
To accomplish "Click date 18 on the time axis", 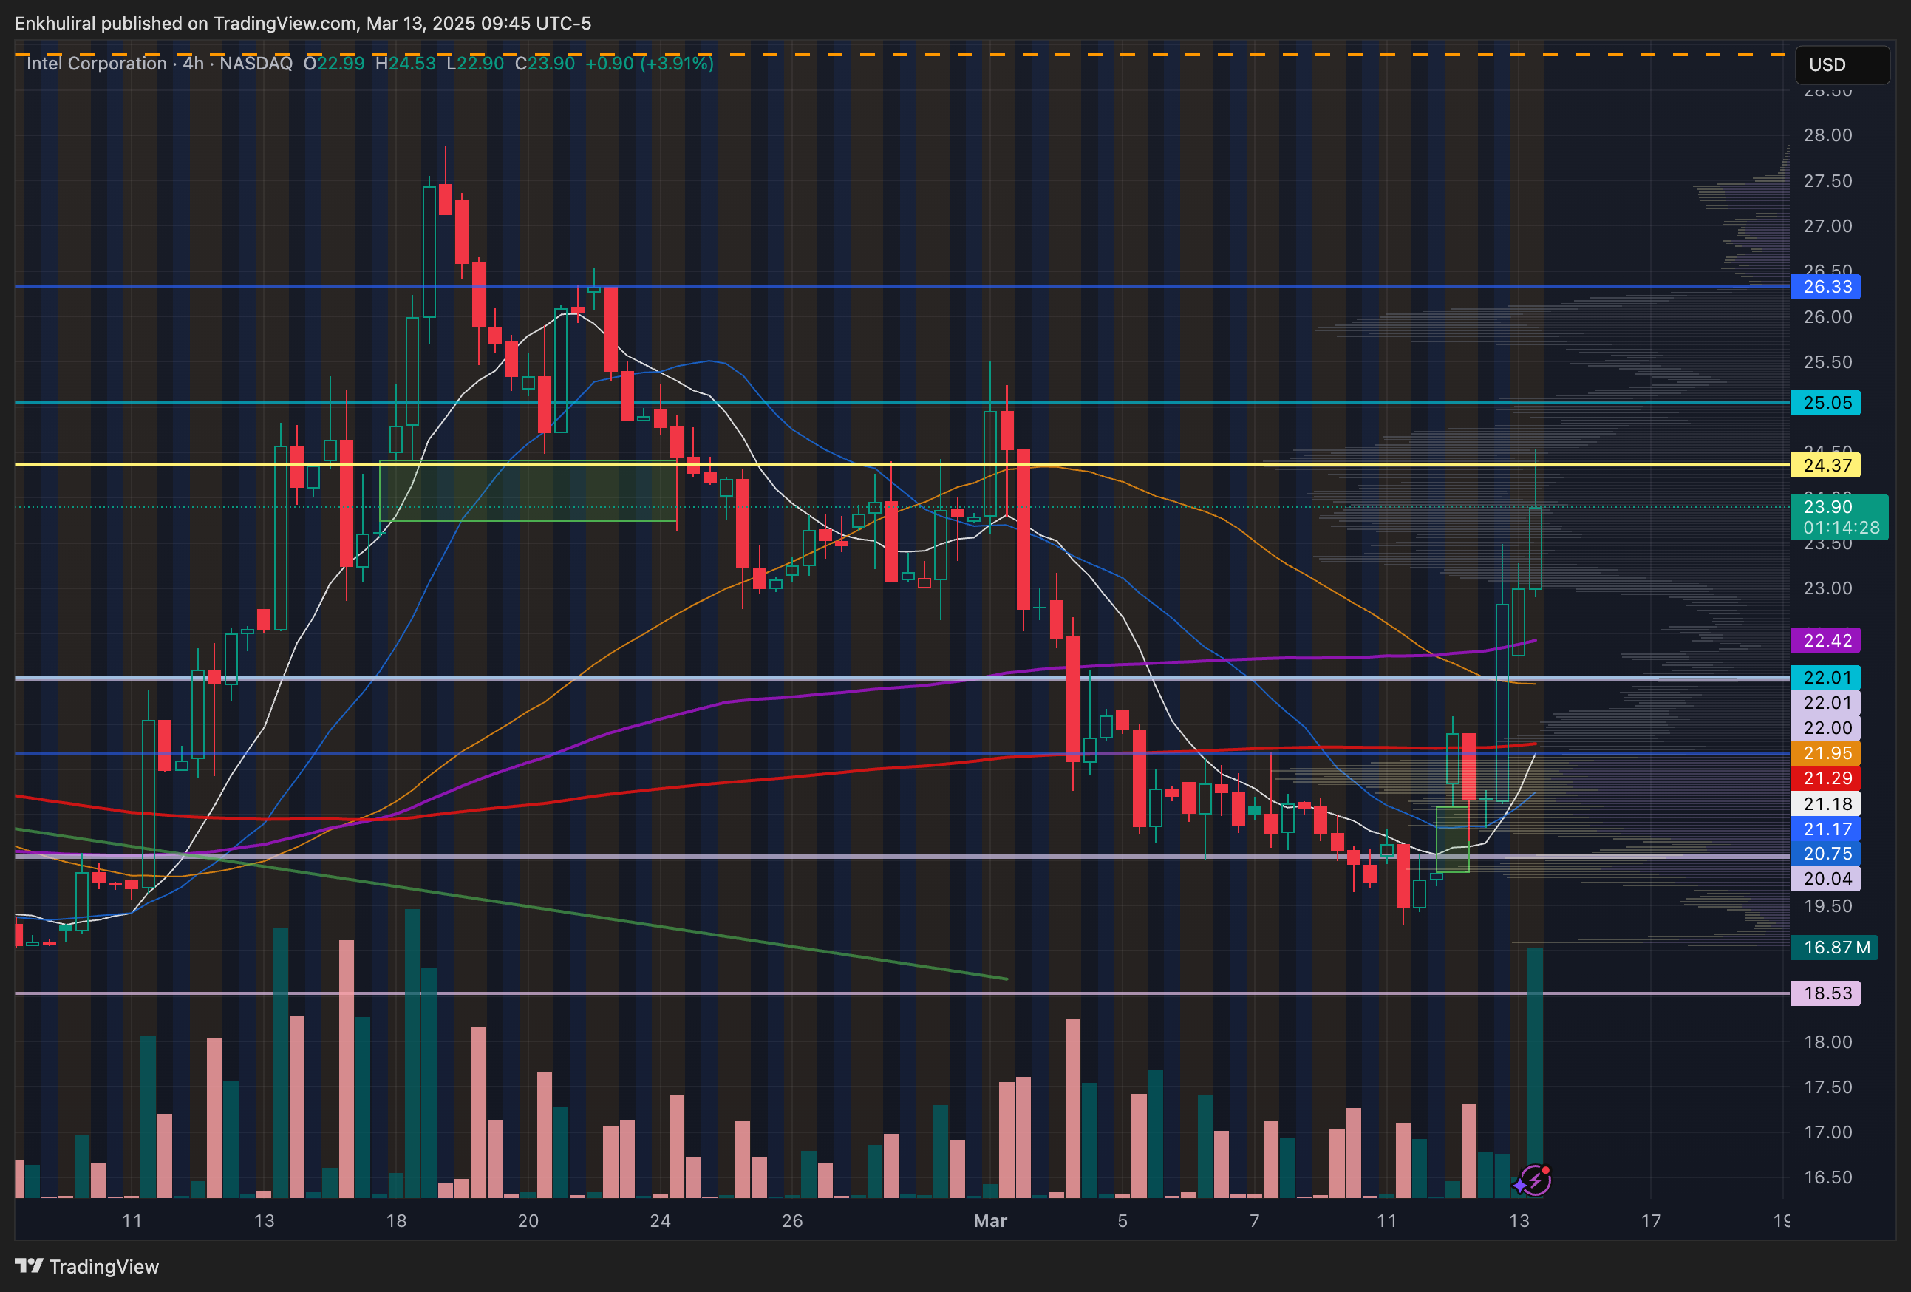I will pyautogui.click(x=396, y=1220).
